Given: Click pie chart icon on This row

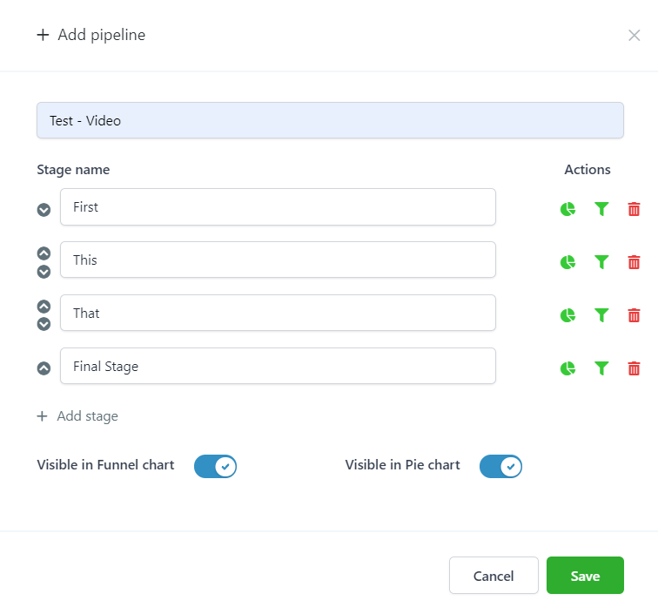Looking at the screenshot, I should pyautogui.click(x=567, y=262).
